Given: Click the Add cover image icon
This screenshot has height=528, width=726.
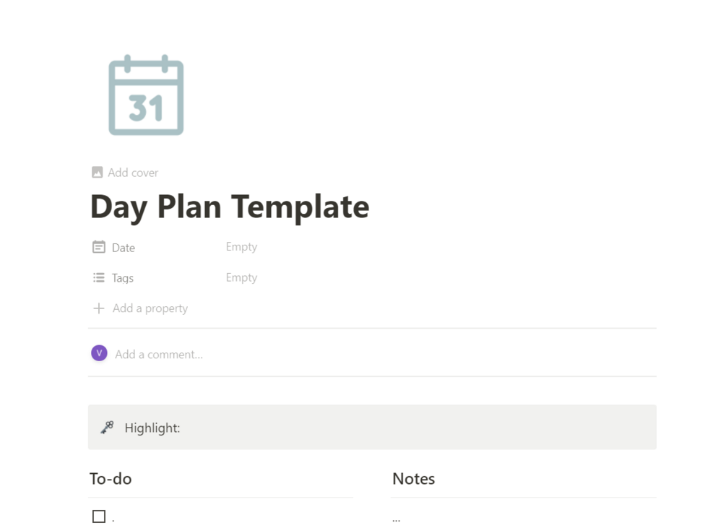Looking at the screenshot, I should click(x=98, y=173).
